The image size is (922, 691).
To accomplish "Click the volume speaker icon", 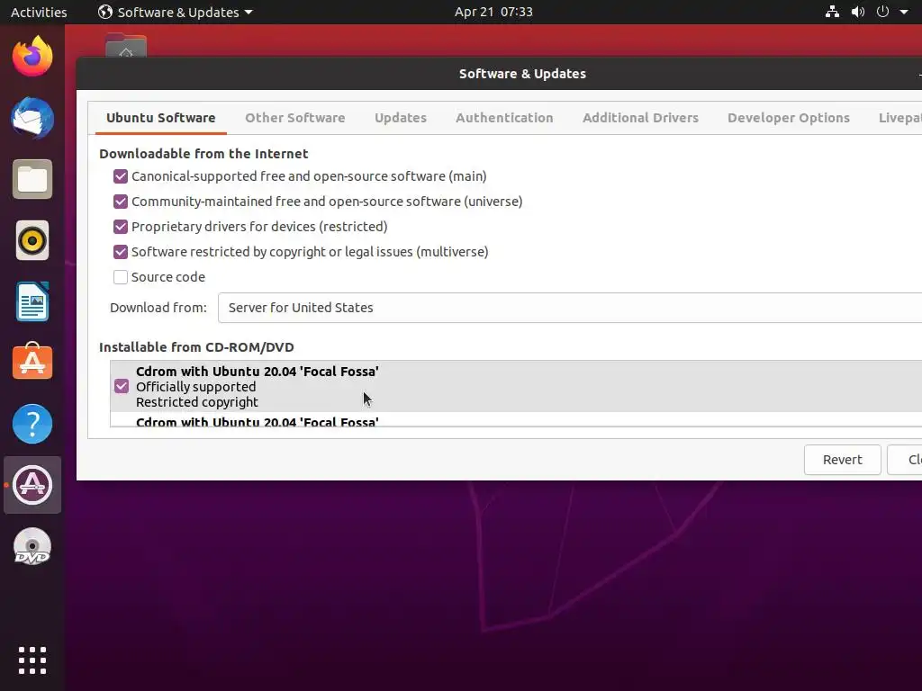I will click(x=858, y=12).
